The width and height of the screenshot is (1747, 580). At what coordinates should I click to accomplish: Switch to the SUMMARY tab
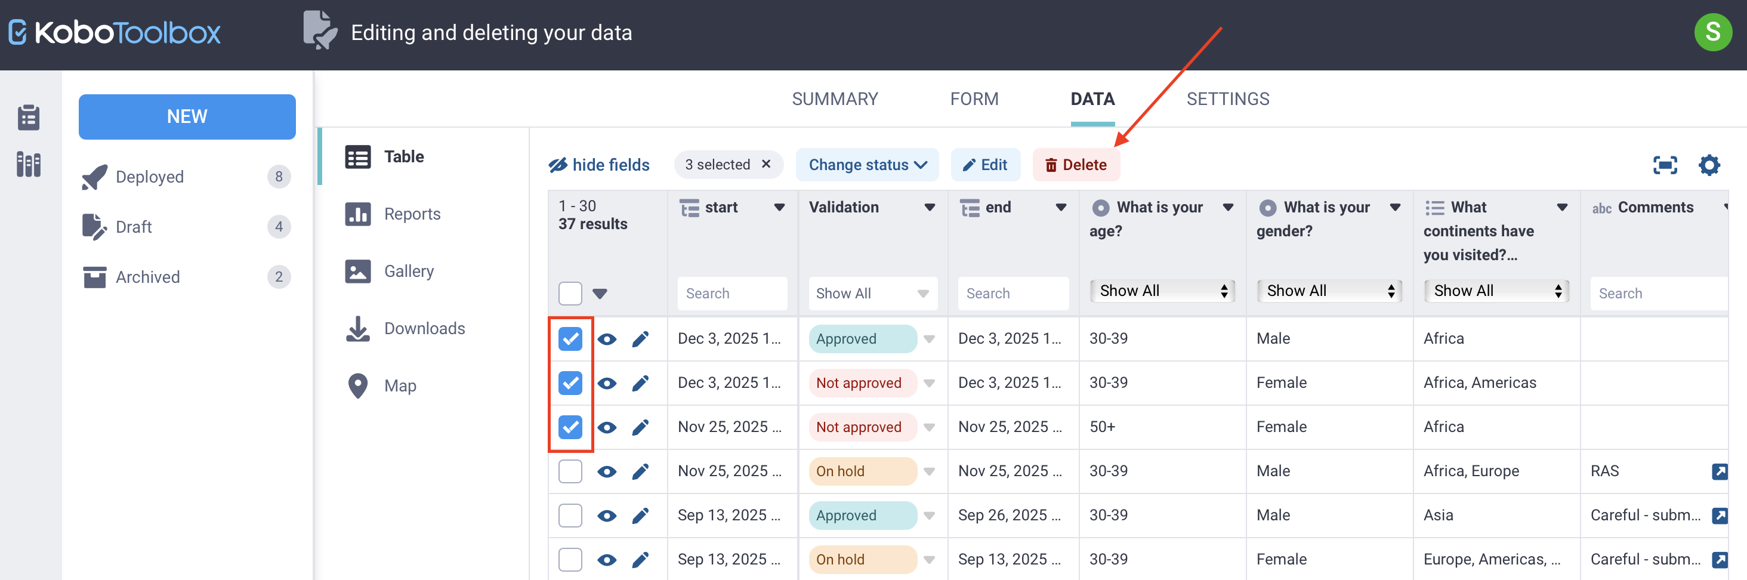click(x=834, y=99)
